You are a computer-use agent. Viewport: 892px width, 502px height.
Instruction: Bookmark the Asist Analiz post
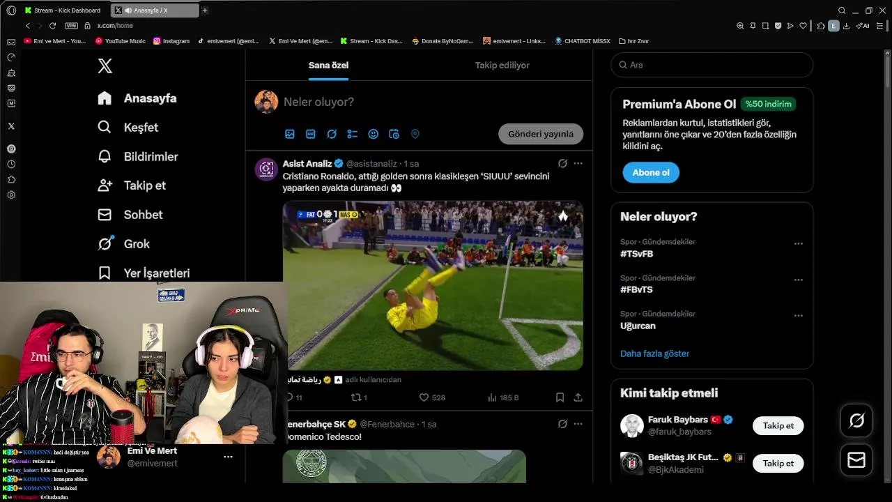coord(560,397)
